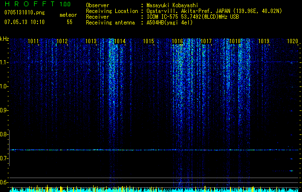This screenshot has height=192, width=302.
Task: Click the Receiver label
Action: (97, 17)
